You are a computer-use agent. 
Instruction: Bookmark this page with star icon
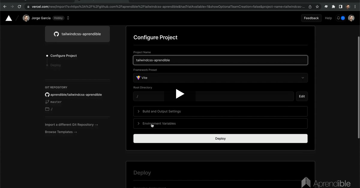[x=317, y=7]
